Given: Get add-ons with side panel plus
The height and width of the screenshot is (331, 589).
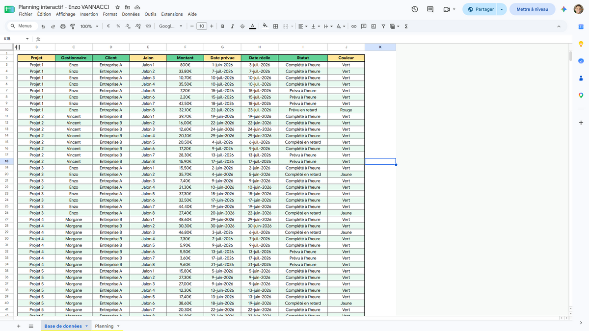Looking at the screenshot, I should tap(581, 123).
